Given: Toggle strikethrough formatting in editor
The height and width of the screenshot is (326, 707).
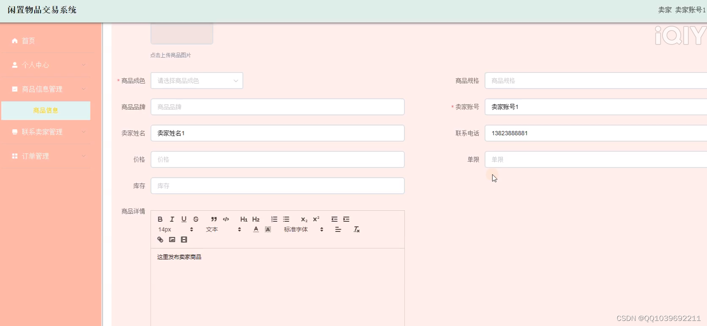Looking at the screenshot, I should pyautogui.click(x=196, y=219).
